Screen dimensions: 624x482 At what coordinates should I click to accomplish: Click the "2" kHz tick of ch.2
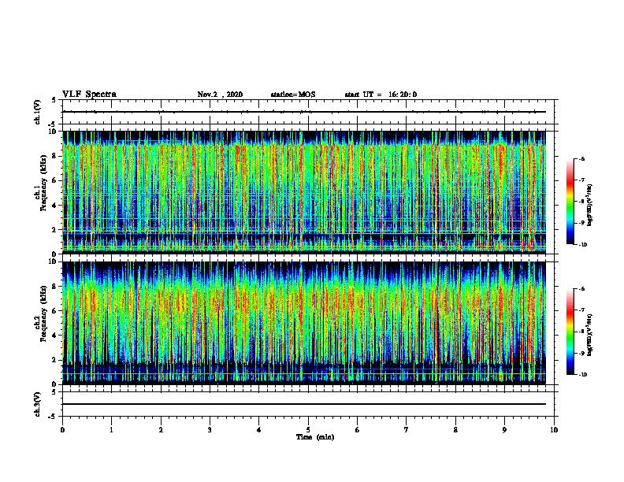tap(54, 360)
